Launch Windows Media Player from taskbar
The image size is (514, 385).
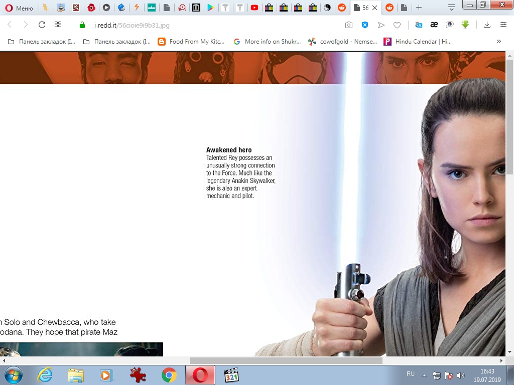click(x=106, y=375)
